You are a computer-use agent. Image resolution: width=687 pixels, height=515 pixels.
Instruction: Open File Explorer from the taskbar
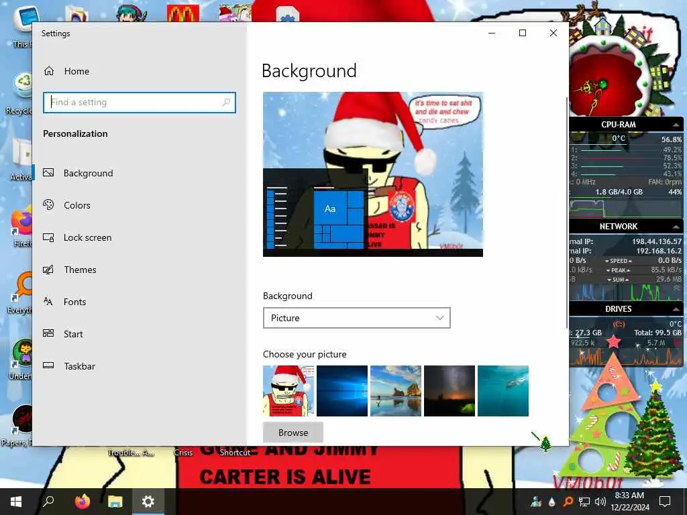point(115,502)
